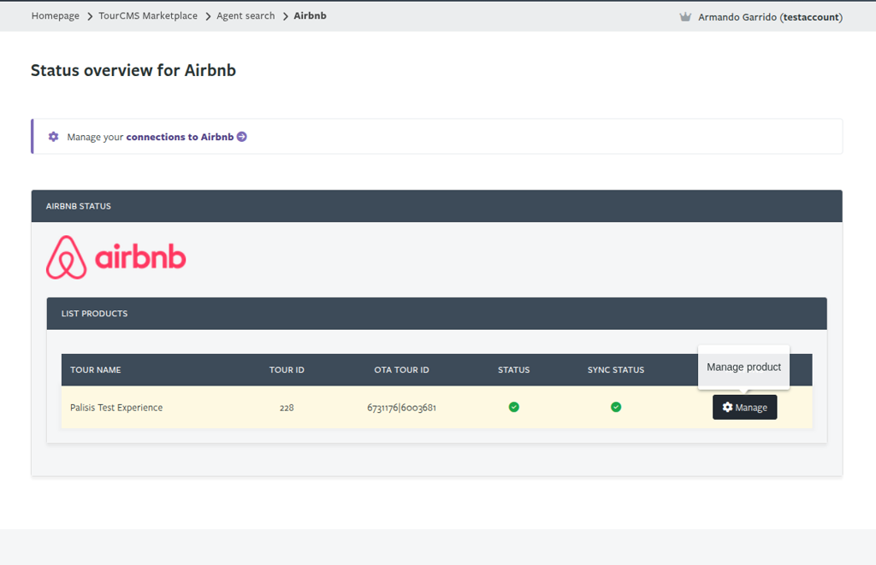Open connections to Airbnb link
This screenshot has height=565, width=876.
(180, 137)
